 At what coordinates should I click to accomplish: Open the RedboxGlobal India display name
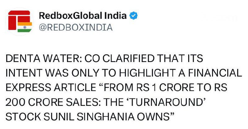pos(83,16)
